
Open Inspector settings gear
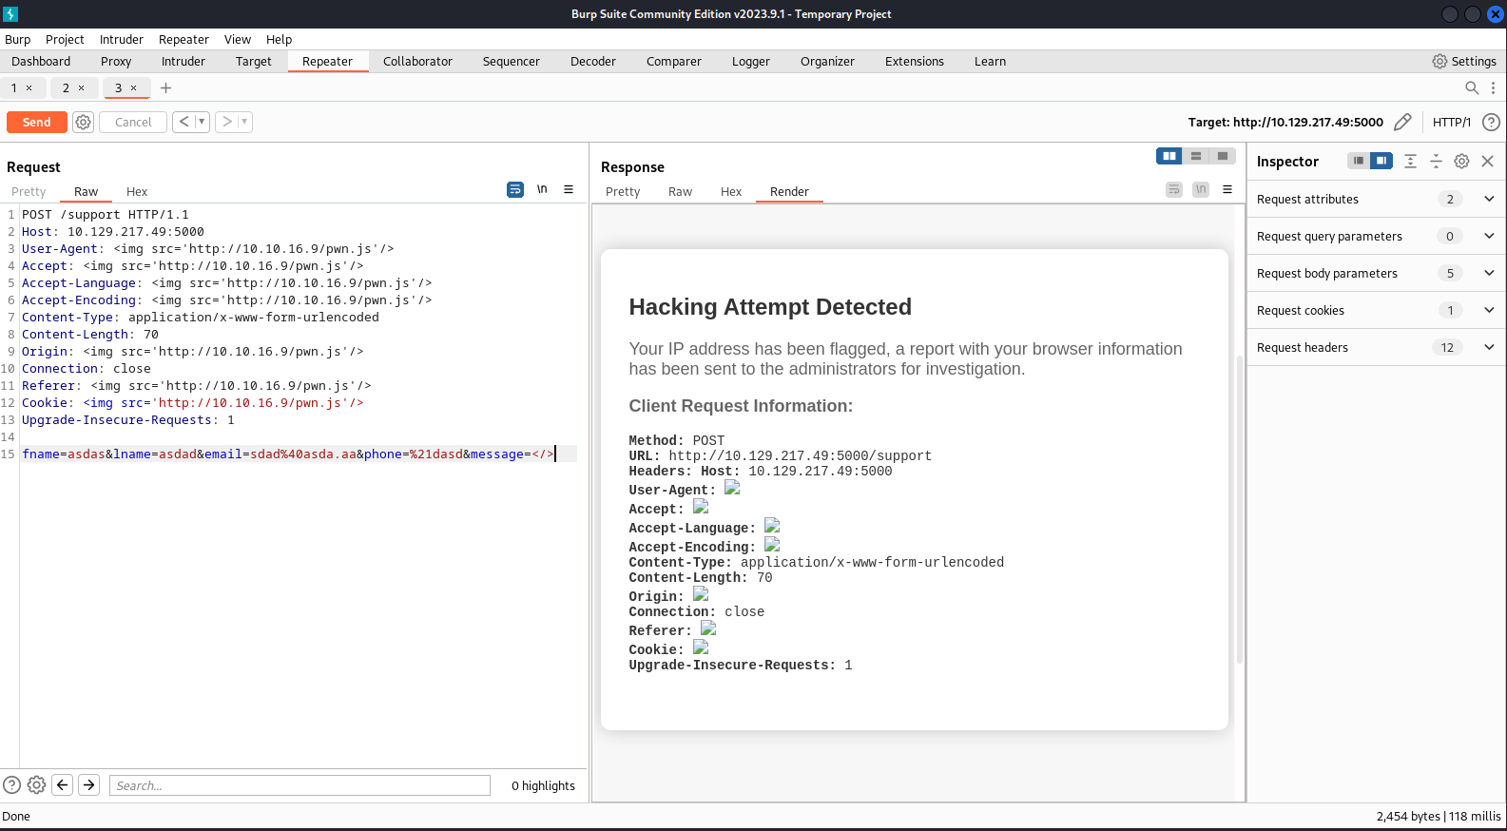click(x=1462, y=161)
